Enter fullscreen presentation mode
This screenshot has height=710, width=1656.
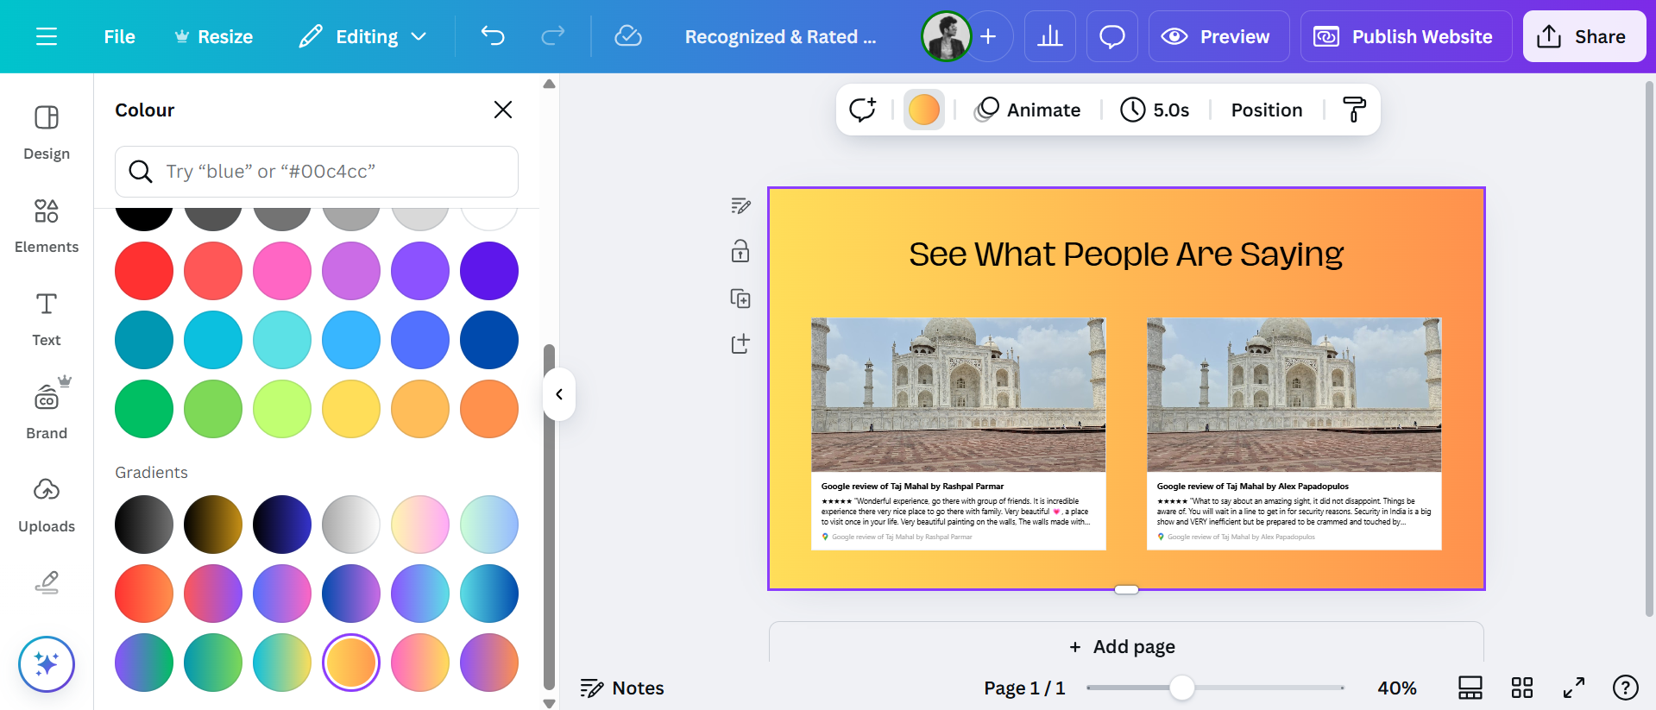(1574, 688)
